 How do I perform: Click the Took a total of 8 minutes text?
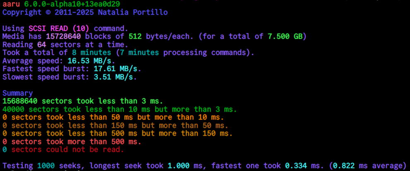57,53
